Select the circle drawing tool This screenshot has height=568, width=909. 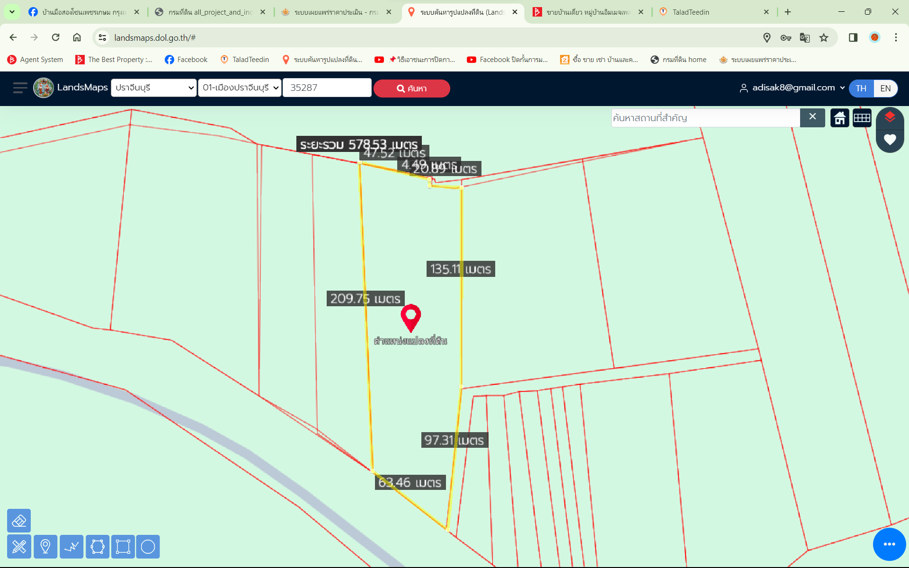click(x=148, y=547)
